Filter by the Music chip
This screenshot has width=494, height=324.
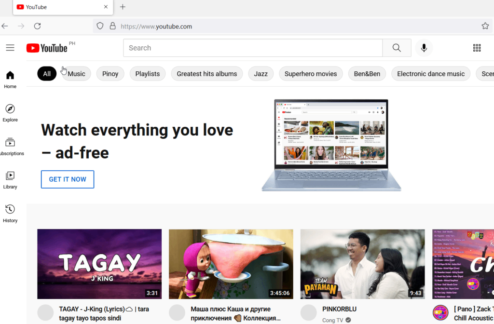click(77, 74)
